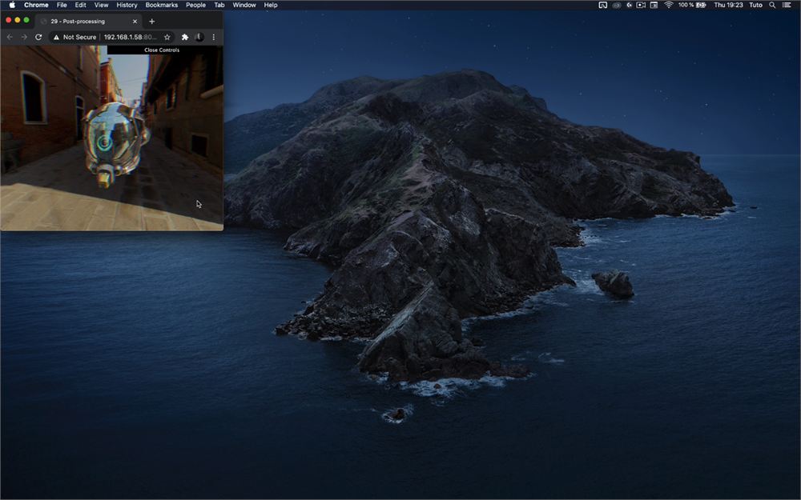Click the 'Thu 19:23' clock
Image resolution: width=801 pixels, height=500 pixels.
(728, 5)
